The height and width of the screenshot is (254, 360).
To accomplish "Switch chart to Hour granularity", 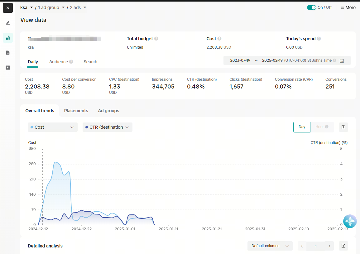I will tap(322, 127).
